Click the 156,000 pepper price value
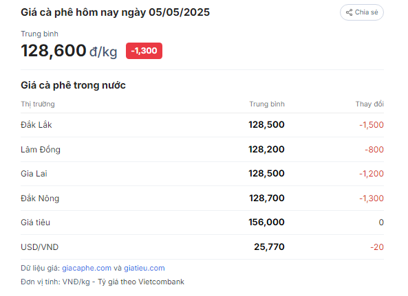The image size is (408, 296). [266, 222]
